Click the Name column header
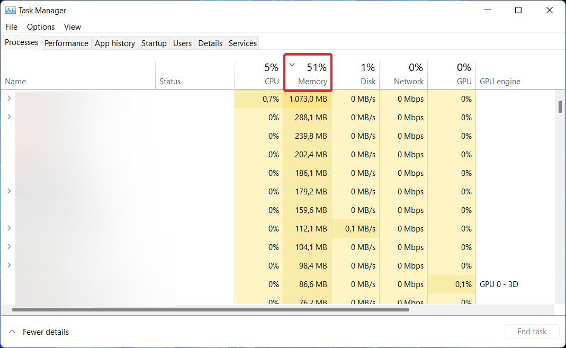The height and width of the screenshot is (348, 566). click(x=16, y=81)
